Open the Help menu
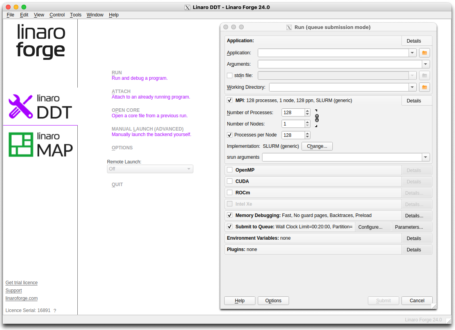 114,15
